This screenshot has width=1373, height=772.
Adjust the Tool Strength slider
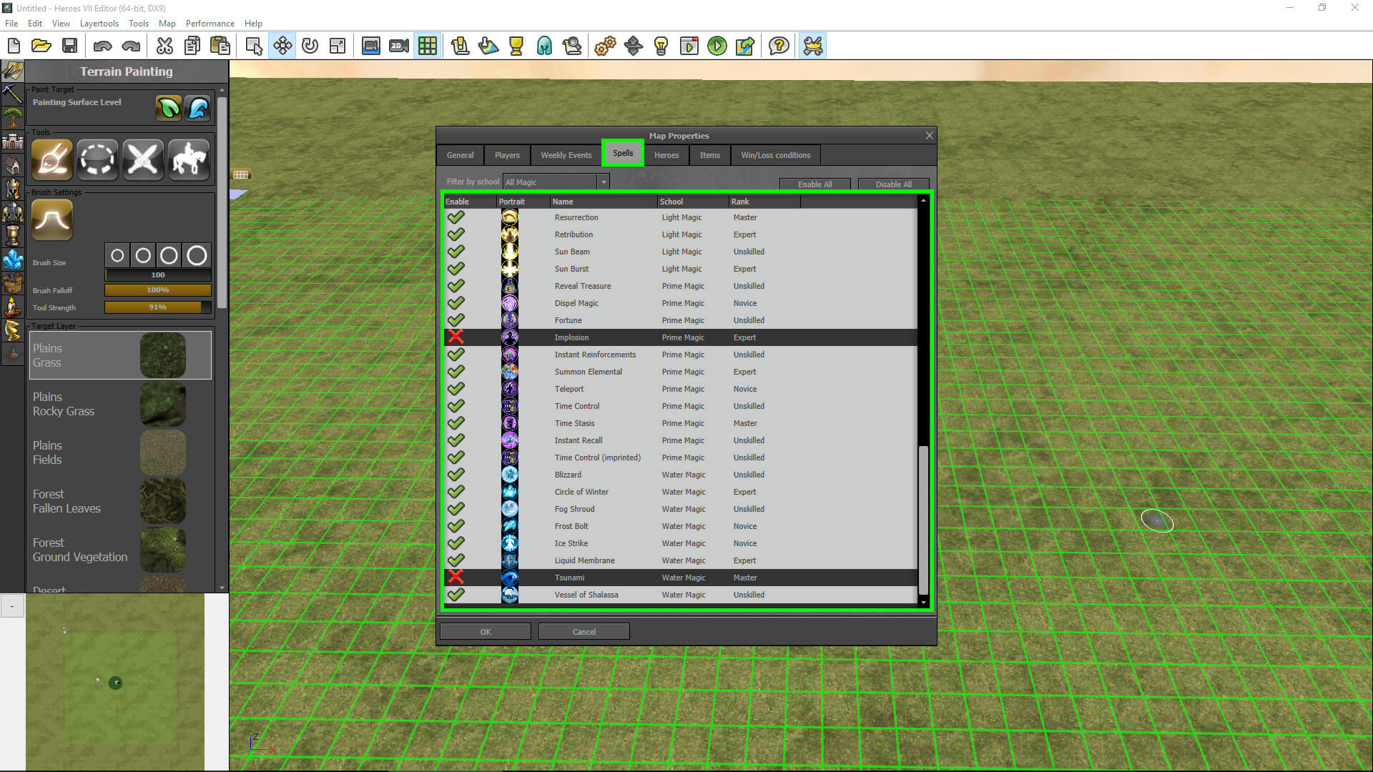click(158, 307)
